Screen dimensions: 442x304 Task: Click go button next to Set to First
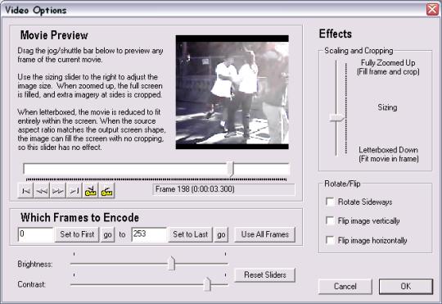coord(107,234)
